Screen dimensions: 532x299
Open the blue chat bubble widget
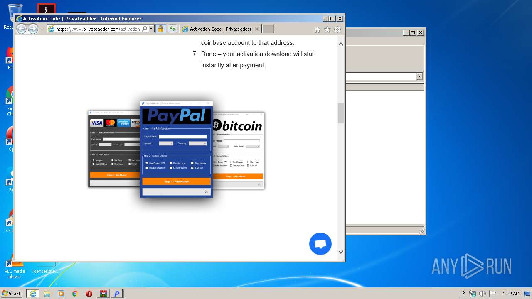click(320, 244)
